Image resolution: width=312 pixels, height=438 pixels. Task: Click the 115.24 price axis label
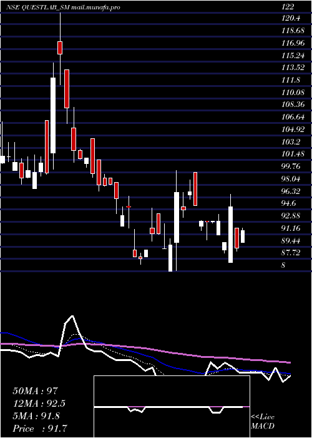[x=293, y=56]
